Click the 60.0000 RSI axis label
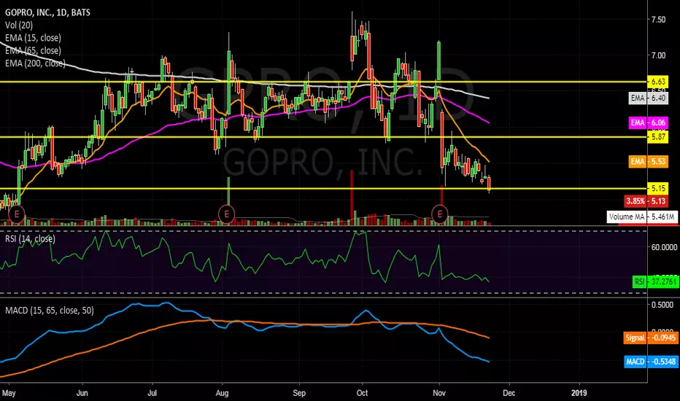This screenshot has height=401, width=680. [x=664, y=247]
